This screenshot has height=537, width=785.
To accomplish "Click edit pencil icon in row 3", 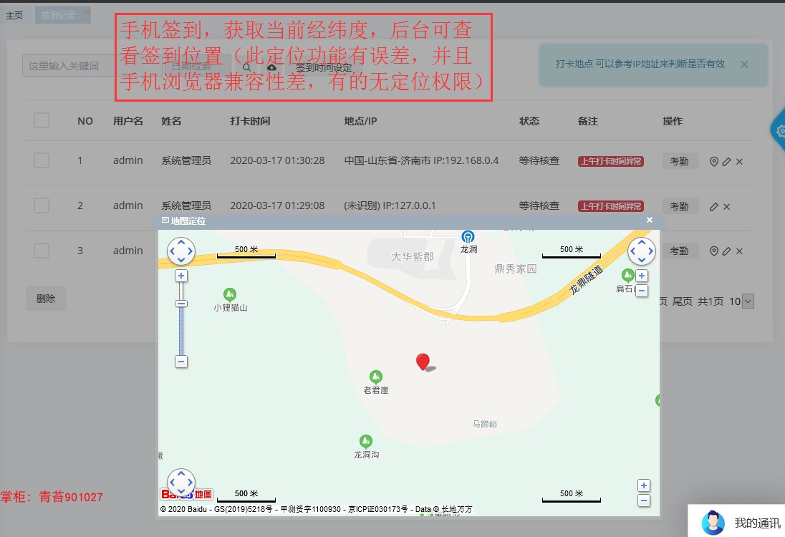I will [x=726, y=251].
